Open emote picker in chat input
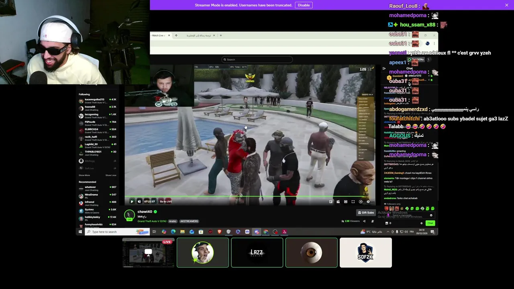 [x=431, y=215]
